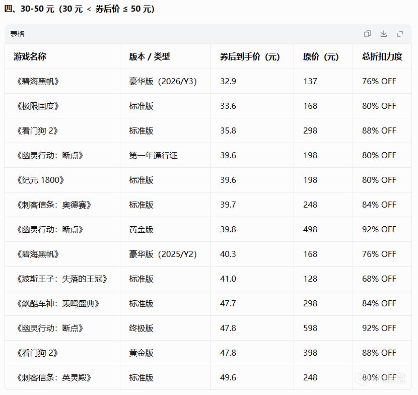Click the 游戏名称 column header
The width and height of the screenshot is (418, 395).
coord(30,56)
